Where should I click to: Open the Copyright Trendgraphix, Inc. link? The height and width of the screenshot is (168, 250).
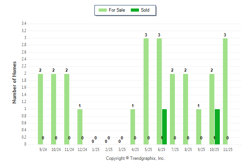pyautogui.click(x=135, y=158)
